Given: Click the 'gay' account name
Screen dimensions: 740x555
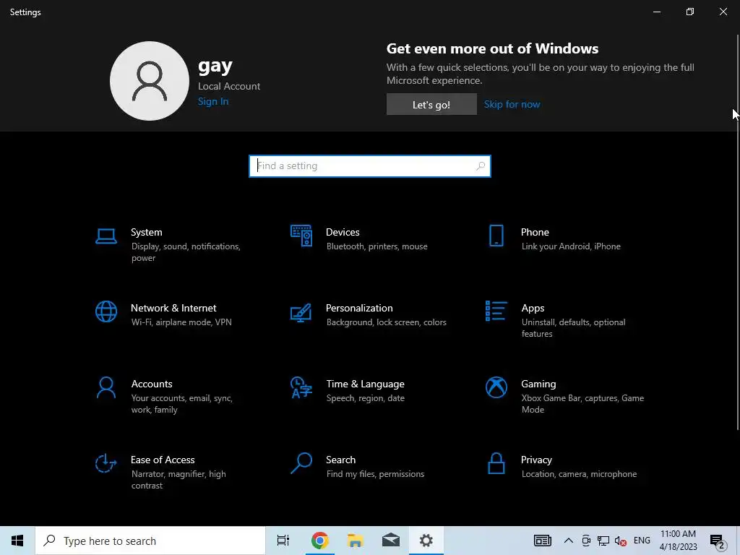Looking at the screenshot, I should (x=215, y=66).
